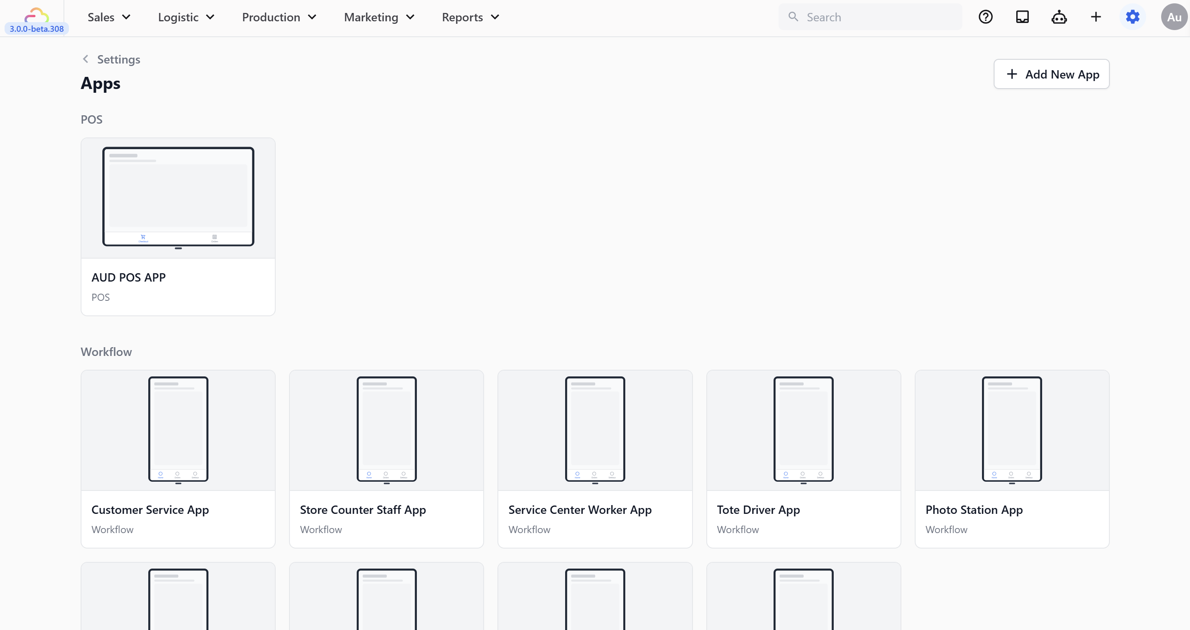Image resolution: width=1190 pixels, height=630 pixels.
Task: Click the POS section heading
Action: point(91,120)
